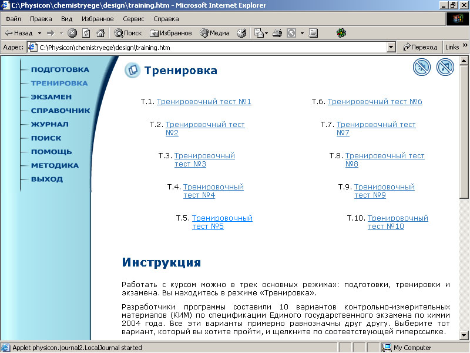This screenshot has width=470, height=353.
Task: Refresh the page with the toolbar icon
Action: [x=86, y=33]
